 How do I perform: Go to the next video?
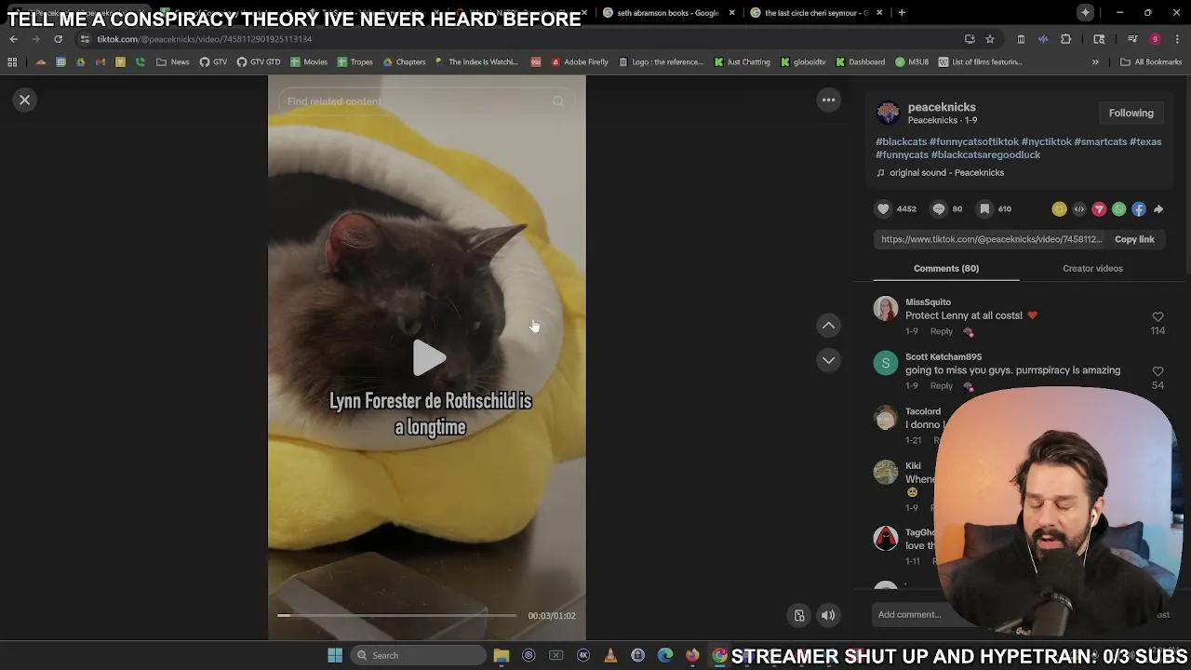point(828,360)
